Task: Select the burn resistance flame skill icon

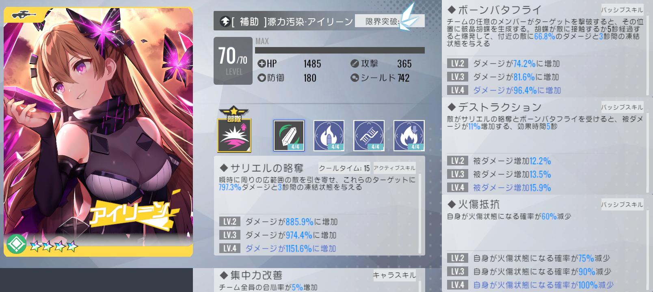Action: pos(409,135)
